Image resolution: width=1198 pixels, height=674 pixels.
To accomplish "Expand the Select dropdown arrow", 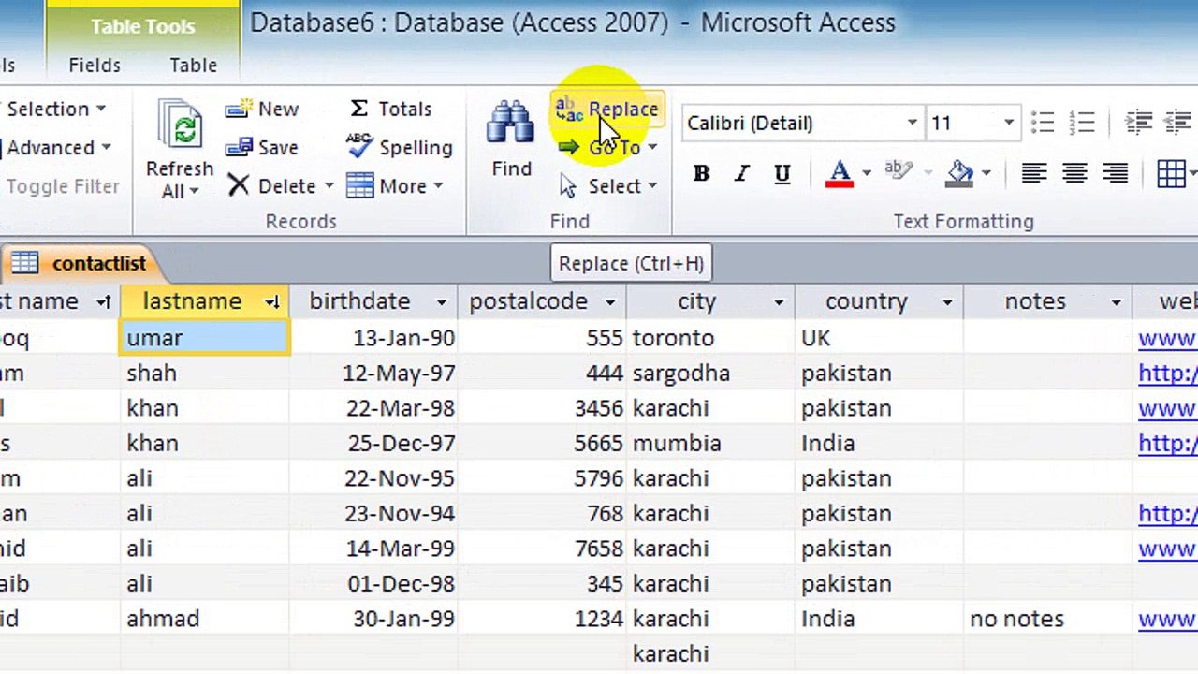I will click(652, 186).
